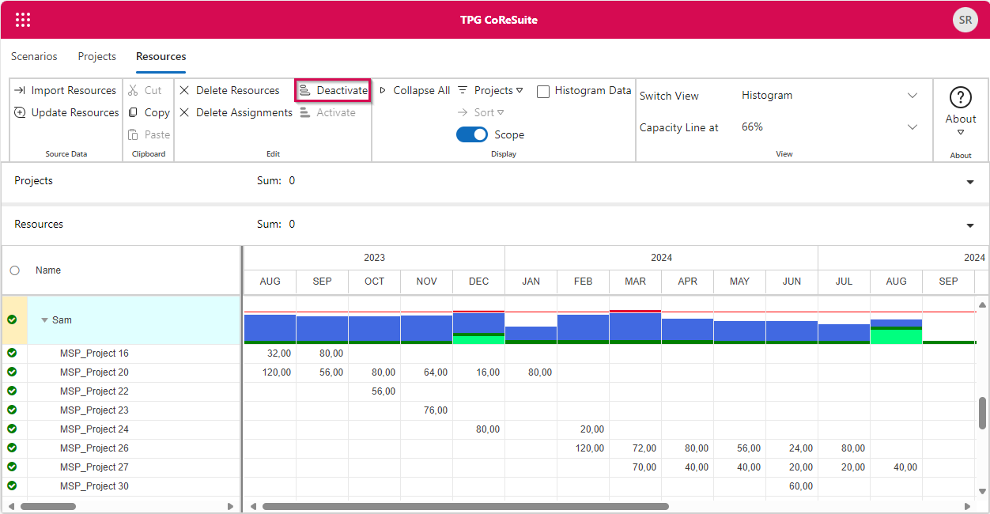Click the Delete Assignments X icon
This screenshot has height=514, width=990.
184,113
